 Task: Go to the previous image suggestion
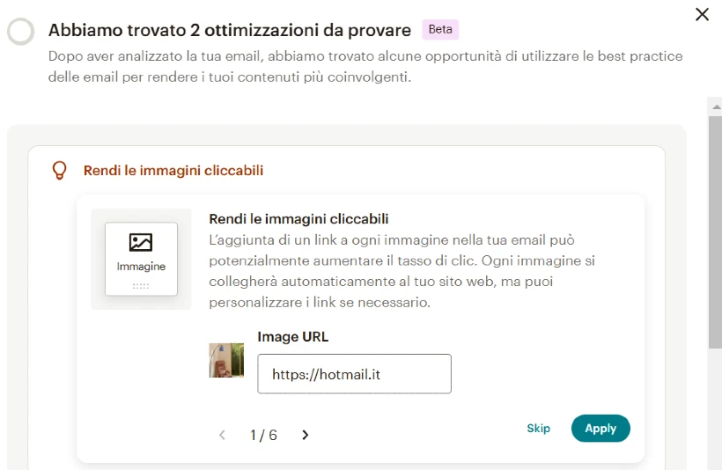click(x=222, y=435)
